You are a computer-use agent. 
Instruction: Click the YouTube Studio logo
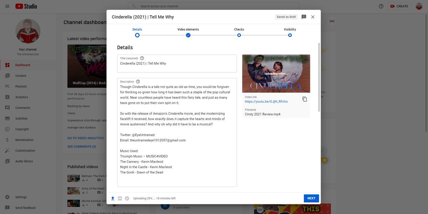[26, 6]
